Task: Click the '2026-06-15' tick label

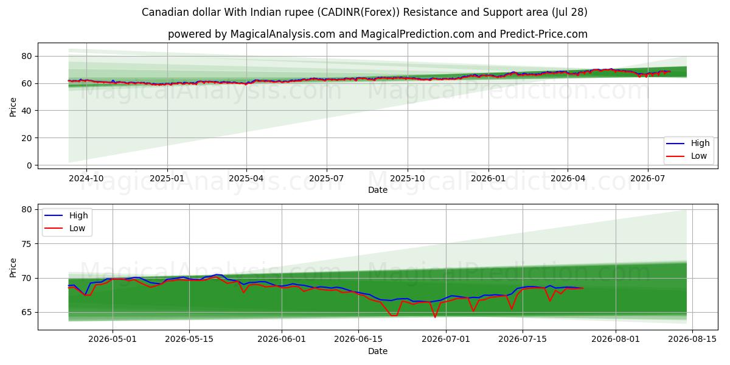Action: 358,339
